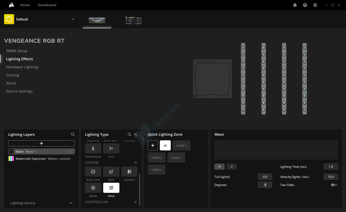This screenshot has height=212, width=346.
Task: Click the top LED on the fourth RAM stick
Action: coord(305,48)
